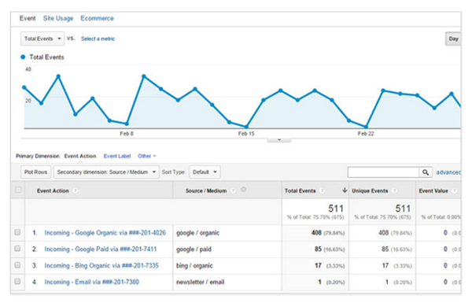Sort by the Unique Events column header
472x303 pixels.
(370, 190)
